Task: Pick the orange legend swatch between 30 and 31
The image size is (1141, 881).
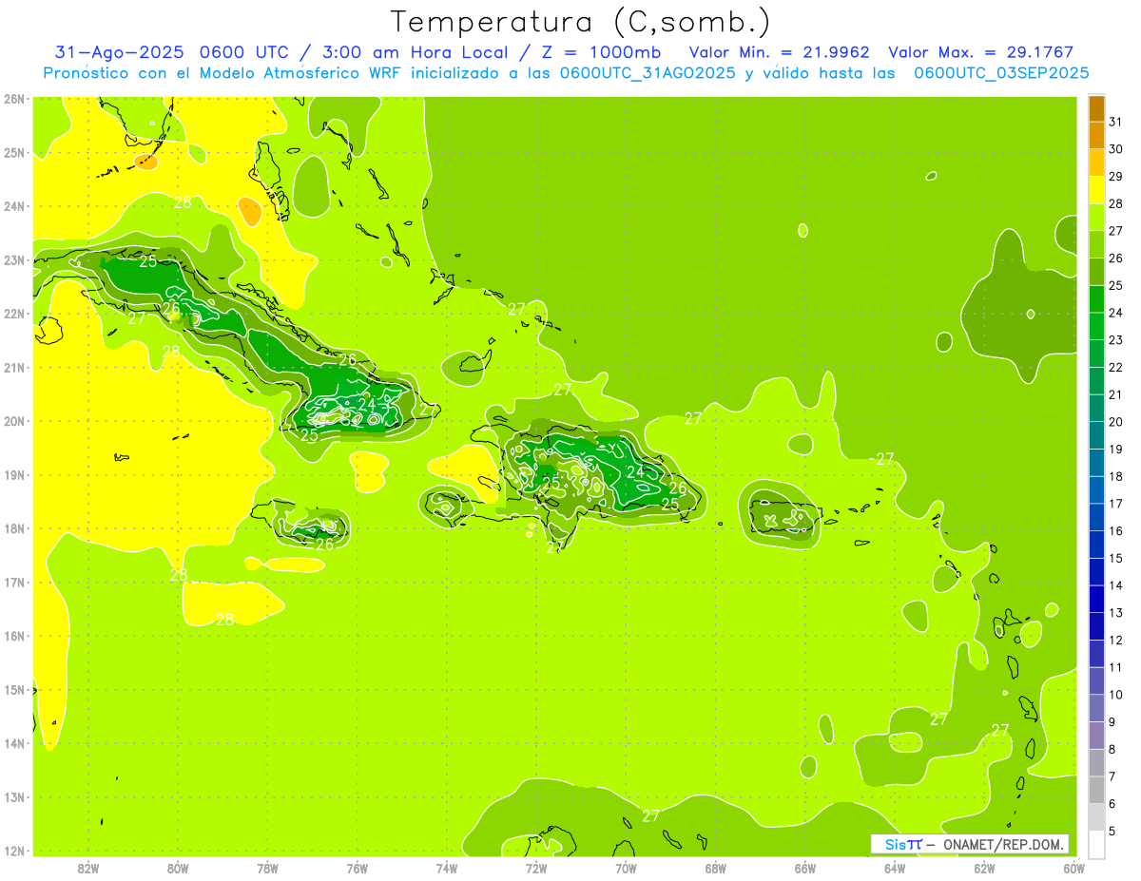Action: [x=1096, y=135]
